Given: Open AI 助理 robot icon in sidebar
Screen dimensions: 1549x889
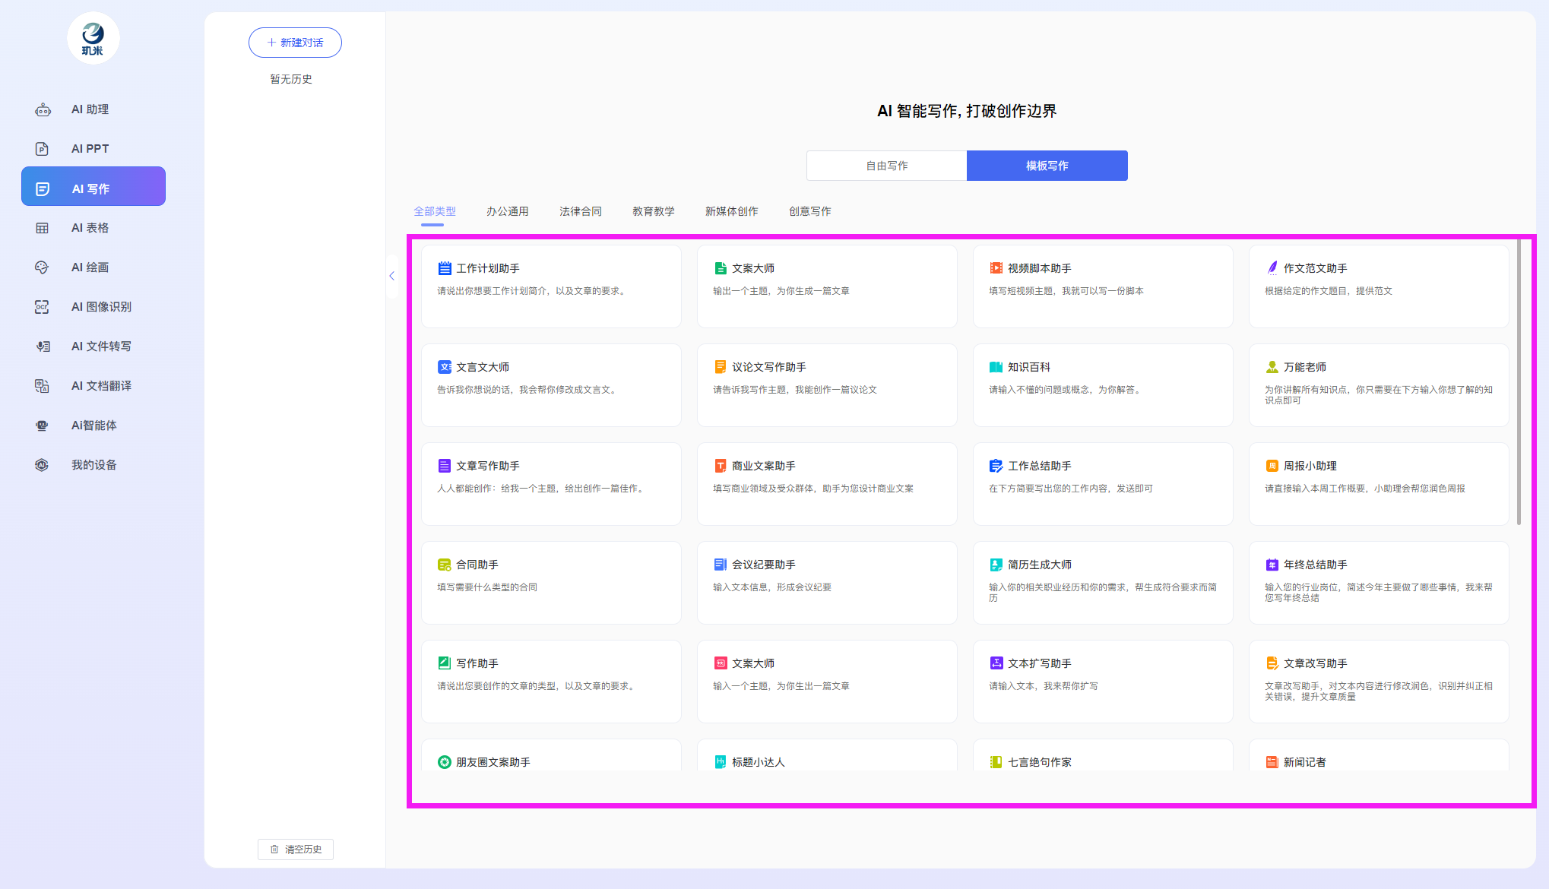Looking at the screenshot, I should 43,110.
